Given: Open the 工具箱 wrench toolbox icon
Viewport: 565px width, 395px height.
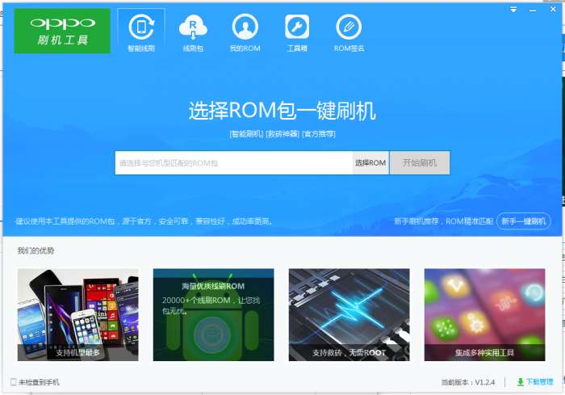Looking at the screenshot, I should tap(297, 27).
